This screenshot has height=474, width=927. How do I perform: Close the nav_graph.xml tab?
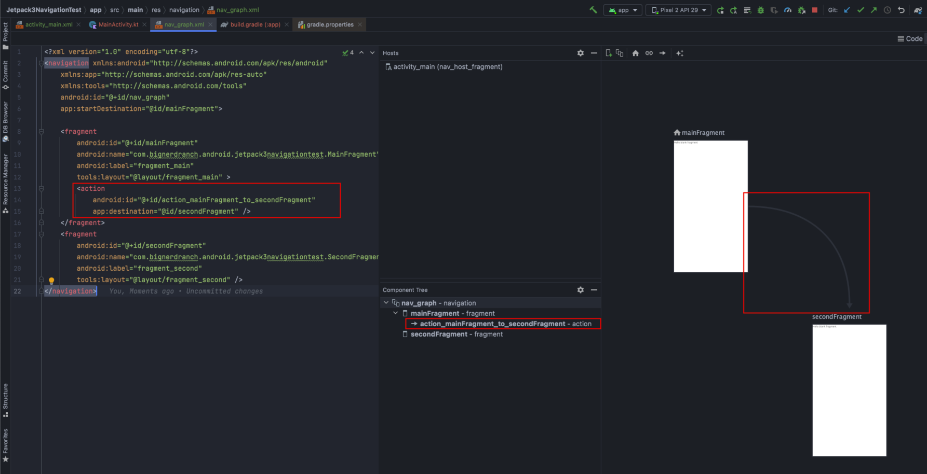[210, 24]
